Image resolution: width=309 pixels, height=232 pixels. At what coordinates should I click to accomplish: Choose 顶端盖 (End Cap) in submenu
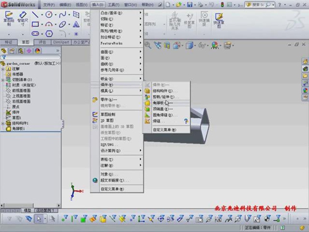coord(166,109)
